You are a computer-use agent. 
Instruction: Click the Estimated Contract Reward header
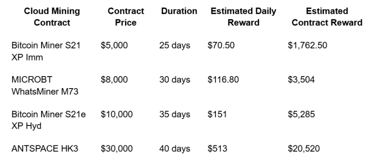pyautogui.click(x=327, y=17)
